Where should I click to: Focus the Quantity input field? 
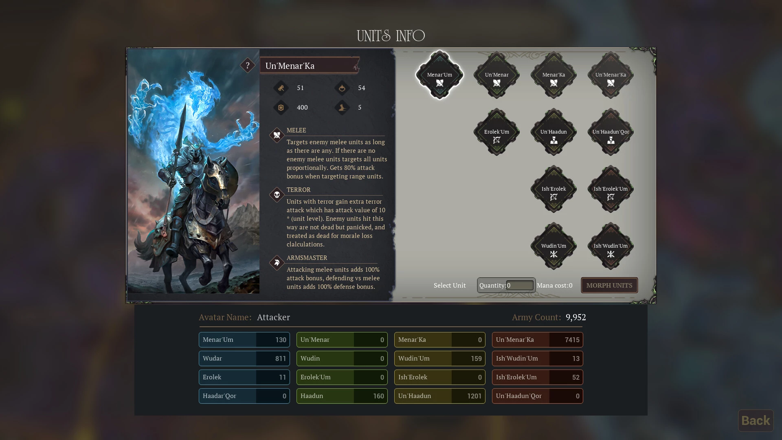(520, 285)
